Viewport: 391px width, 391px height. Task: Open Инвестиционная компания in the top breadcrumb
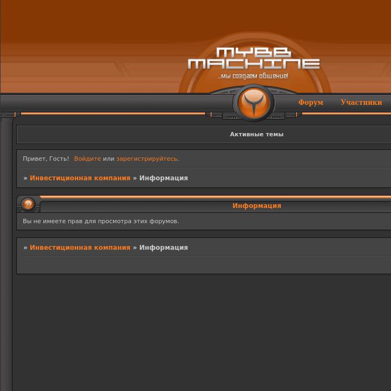(x=80, y=178)
